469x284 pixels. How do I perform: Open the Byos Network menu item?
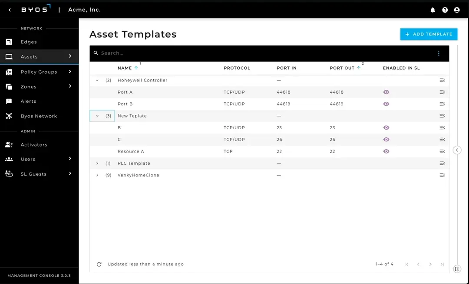[39, 116]
